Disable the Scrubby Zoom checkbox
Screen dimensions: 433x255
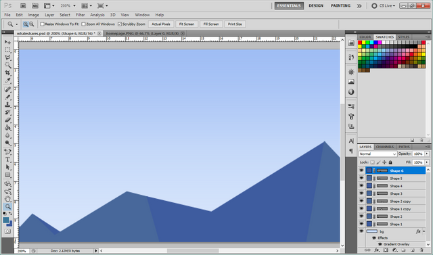(x=120, y=24)
